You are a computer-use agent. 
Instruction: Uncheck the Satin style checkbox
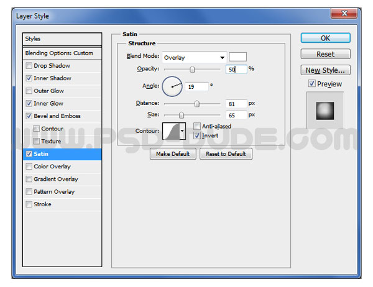tap(29, 154)
